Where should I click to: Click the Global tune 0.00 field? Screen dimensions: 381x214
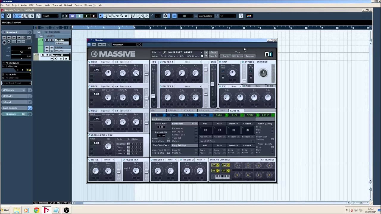tap(161, 127)
